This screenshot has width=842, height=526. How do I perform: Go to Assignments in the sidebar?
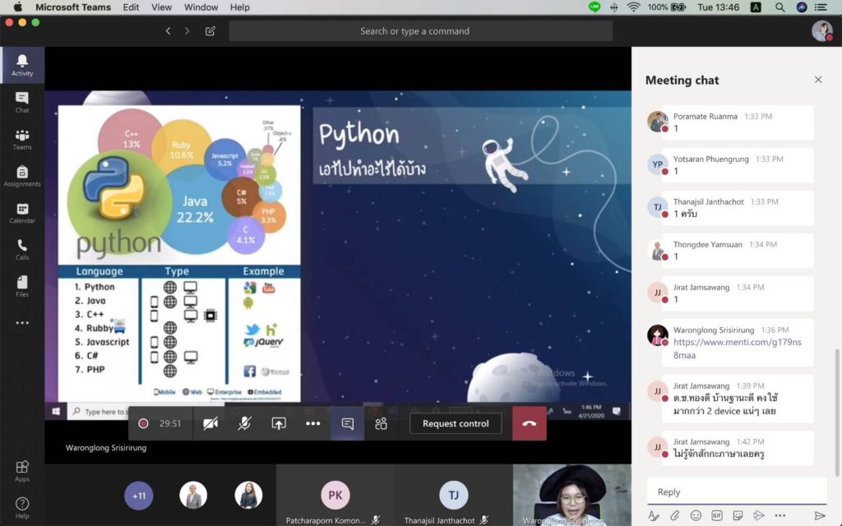pos(22,176)
